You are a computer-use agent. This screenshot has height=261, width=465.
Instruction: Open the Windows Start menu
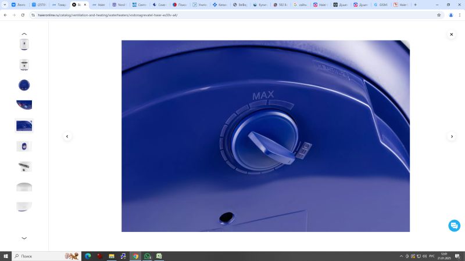(5, 256)
